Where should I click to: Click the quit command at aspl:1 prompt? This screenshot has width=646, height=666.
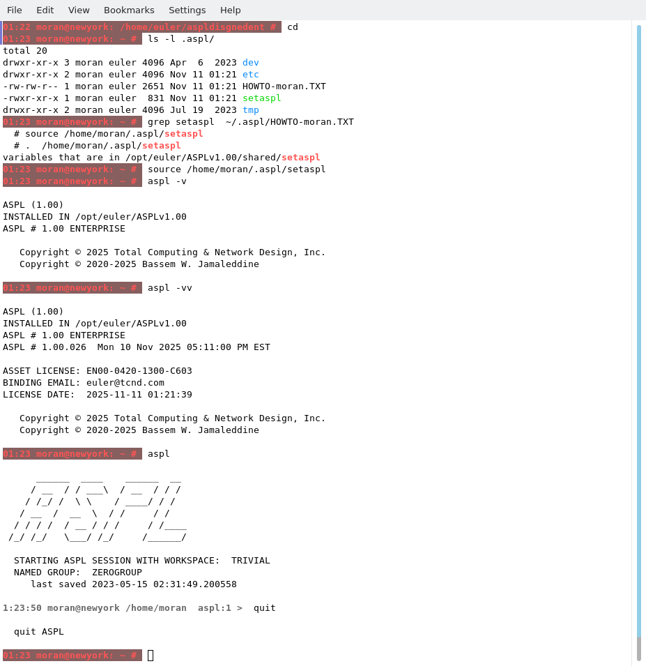tap(265, 608)
